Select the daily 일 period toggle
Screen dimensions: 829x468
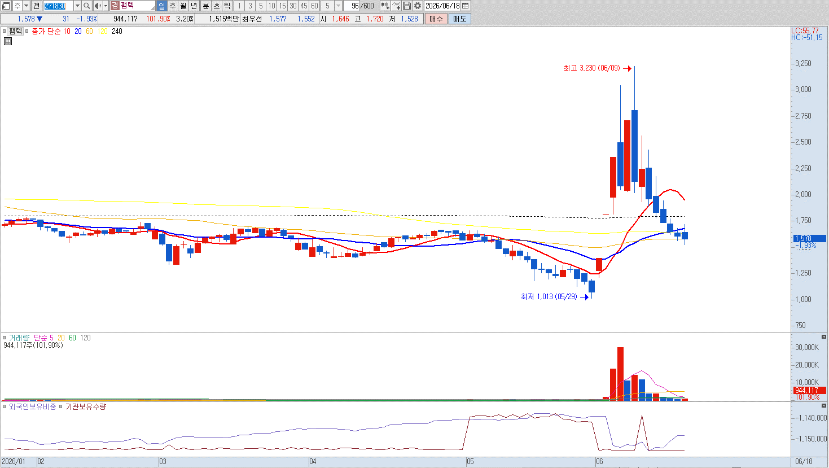(162, 6)
